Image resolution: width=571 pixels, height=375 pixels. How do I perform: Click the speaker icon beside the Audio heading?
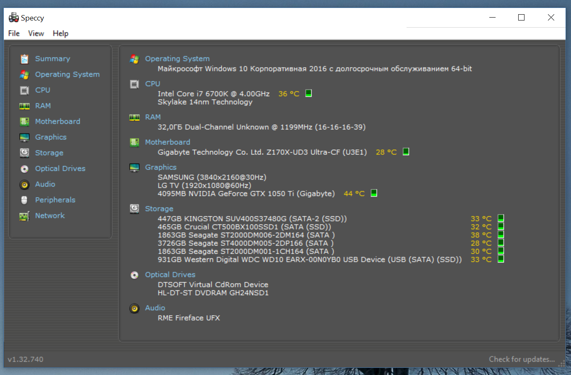point(134,308)
